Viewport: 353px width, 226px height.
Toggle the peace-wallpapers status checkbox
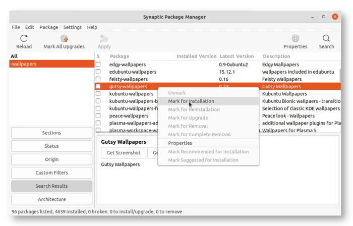[98, 116]
